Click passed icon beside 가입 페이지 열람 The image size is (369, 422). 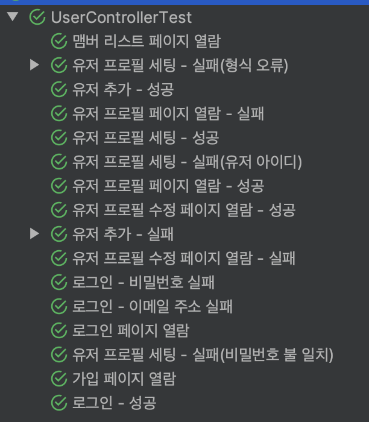pos(59,379)
